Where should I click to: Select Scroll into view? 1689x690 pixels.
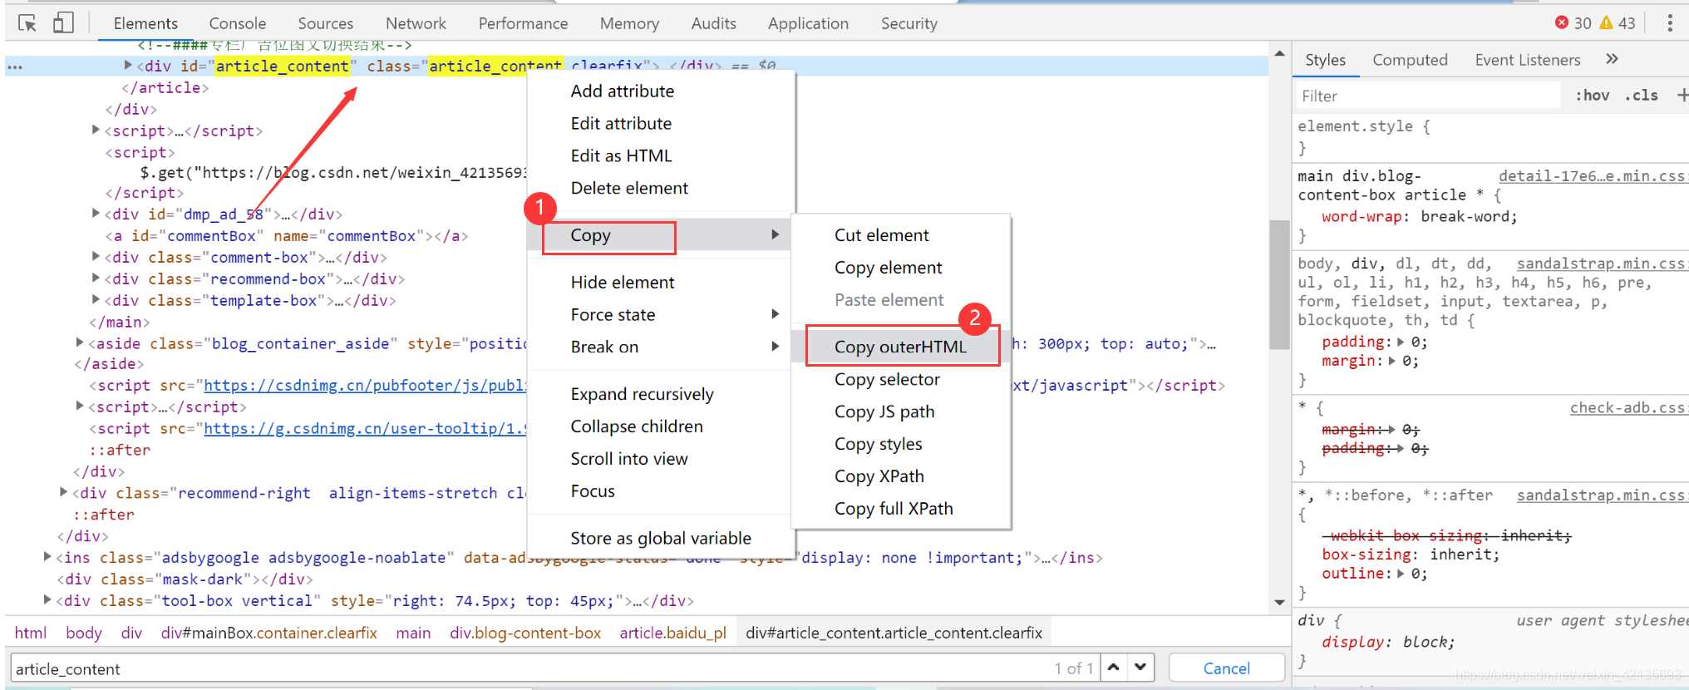click(x=662, y=459)
